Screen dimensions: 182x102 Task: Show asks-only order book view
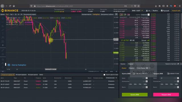coord(128,14)
